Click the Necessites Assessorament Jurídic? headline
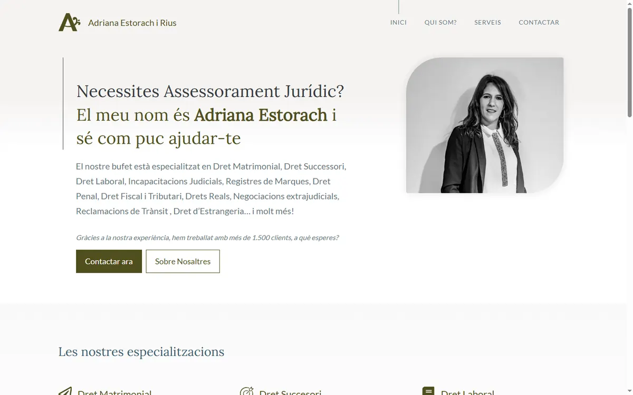The height and width of the screenshot is (395, 633). [210, 91]
